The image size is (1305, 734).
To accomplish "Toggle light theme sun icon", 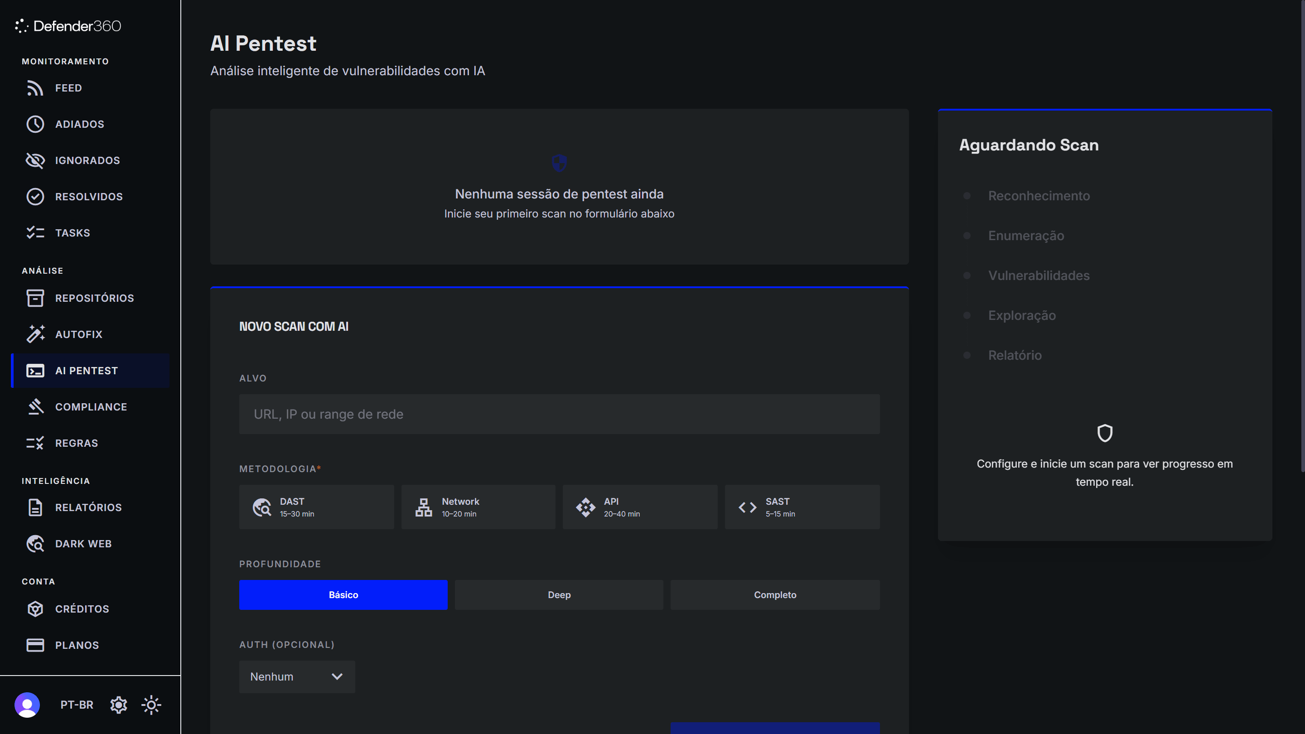I will click(151, 705).
